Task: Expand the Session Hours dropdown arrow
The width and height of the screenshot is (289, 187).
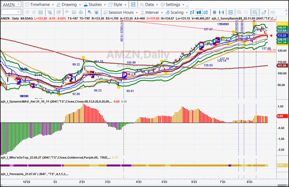Action: pos(137,12)
